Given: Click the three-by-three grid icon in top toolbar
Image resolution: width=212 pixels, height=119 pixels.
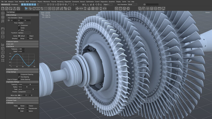Looking at the screenshot, I should coord(93,9).
